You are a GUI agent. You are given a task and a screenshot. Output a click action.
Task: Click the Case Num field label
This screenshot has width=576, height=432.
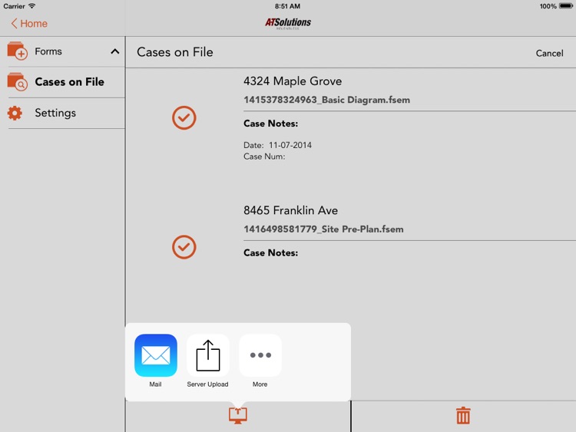(x=264, y=157)
